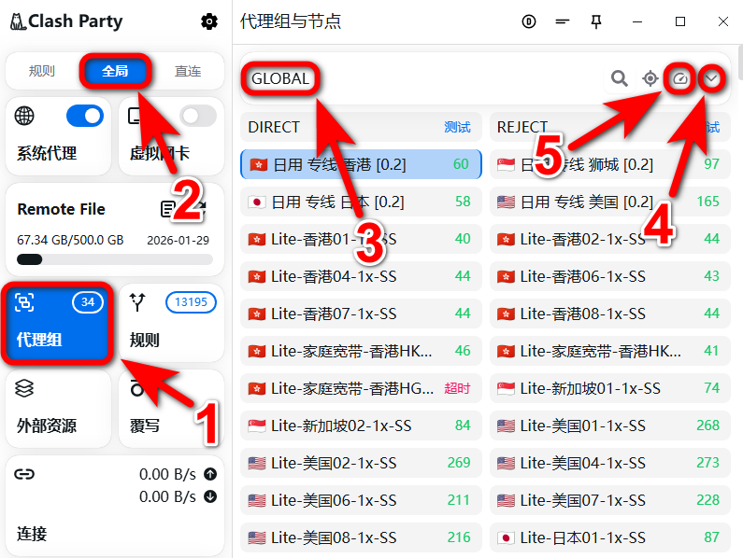The width and height of the screenshot is (743, 558).
Task: Open the 外部资源 card
Action: click(x=58, y=410)
